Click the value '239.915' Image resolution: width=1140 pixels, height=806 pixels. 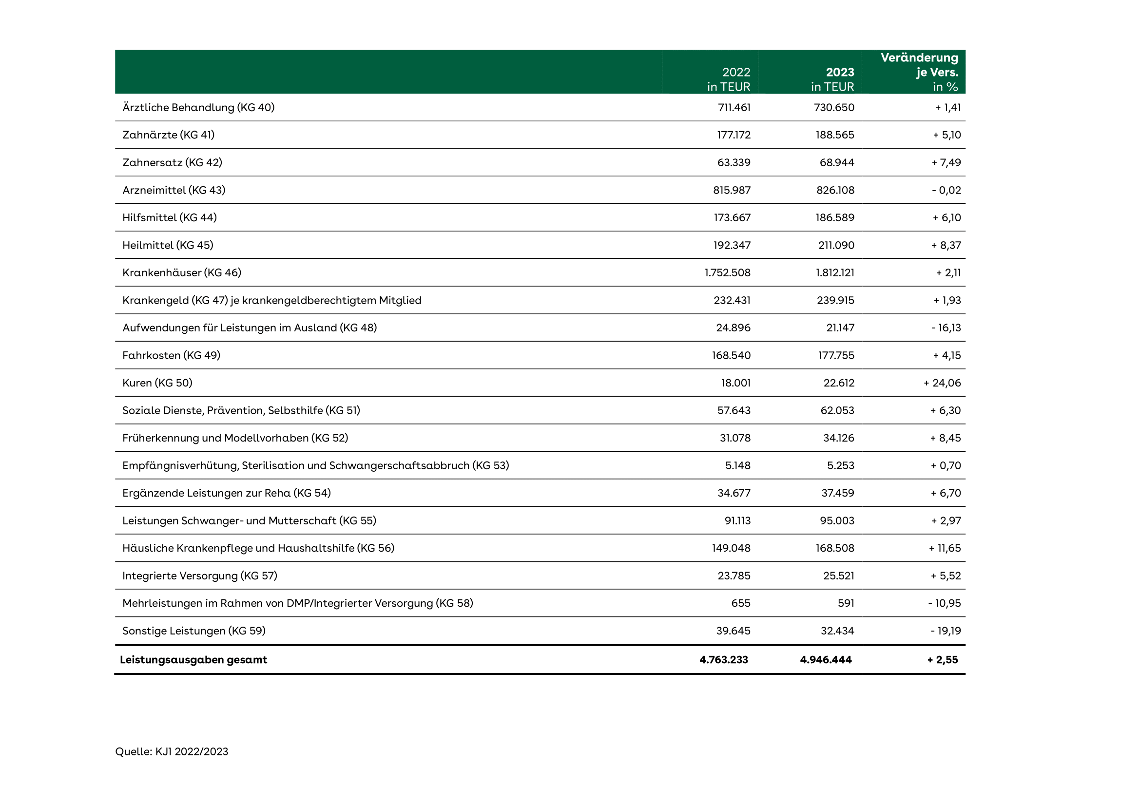click(836, 300)
